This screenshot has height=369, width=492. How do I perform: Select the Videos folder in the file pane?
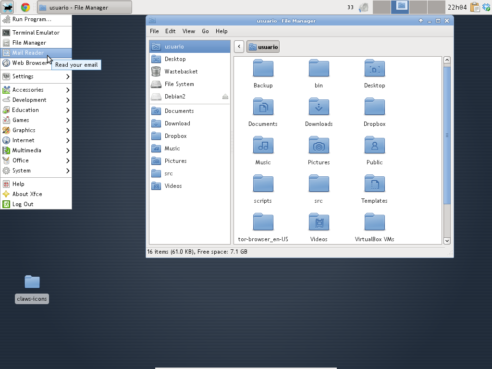point(319,222)
